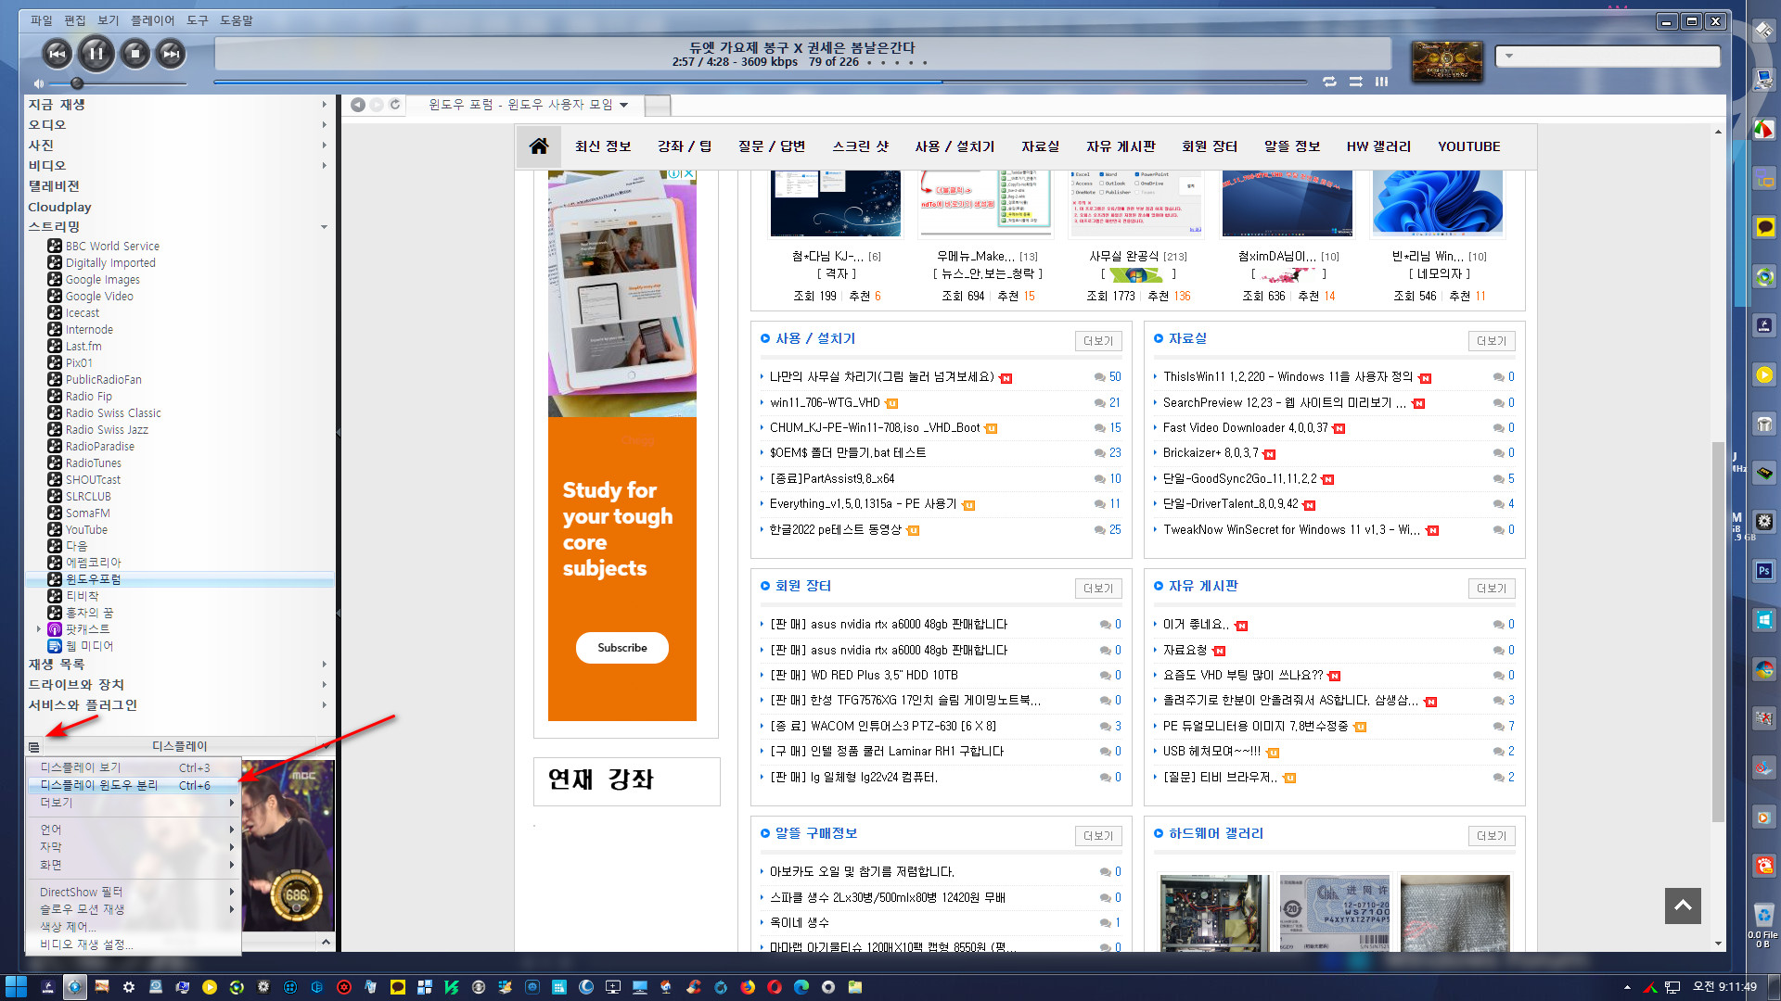Go to the forum home icon
The image size is (1781, 1001).
click(x=538, y=146)
